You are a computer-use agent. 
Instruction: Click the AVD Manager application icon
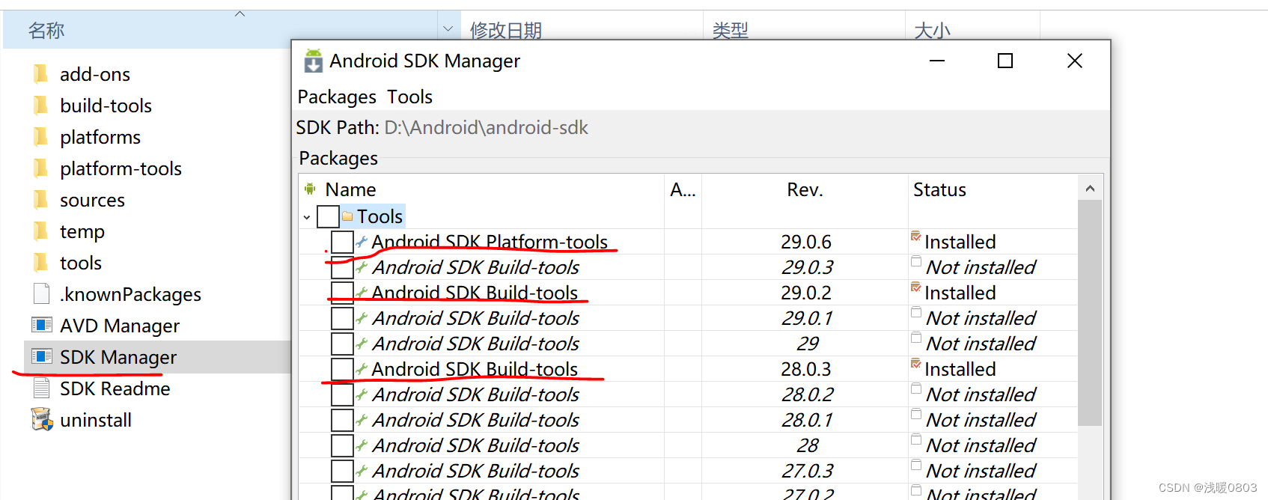pyautogui.click(x=42, y=325)
